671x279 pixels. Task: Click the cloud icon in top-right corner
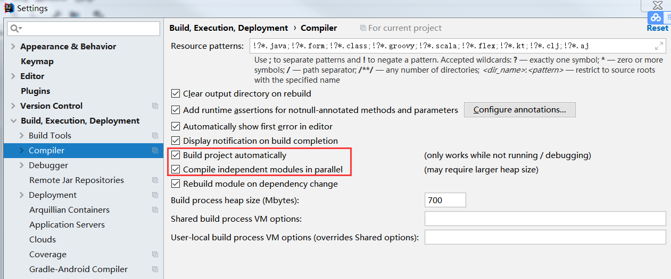click(656, 18)
